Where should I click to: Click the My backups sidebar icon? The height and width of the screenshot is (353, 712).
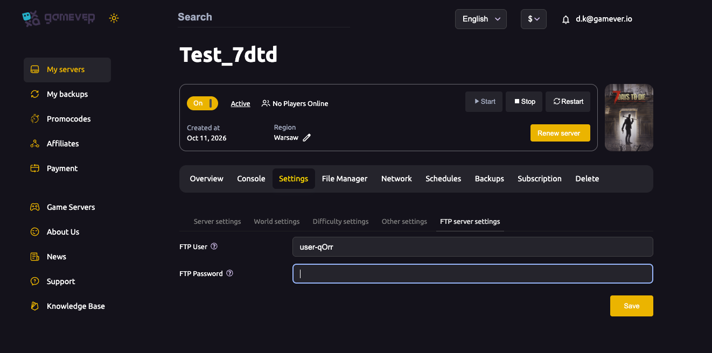coord(35,94)
